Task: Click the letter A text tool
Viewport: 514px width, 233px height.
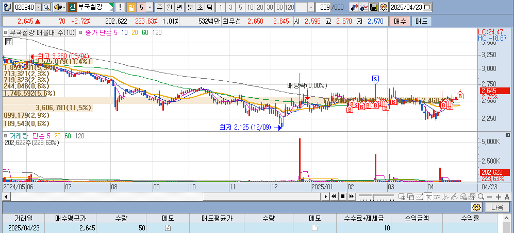Action: coord(507,197)
